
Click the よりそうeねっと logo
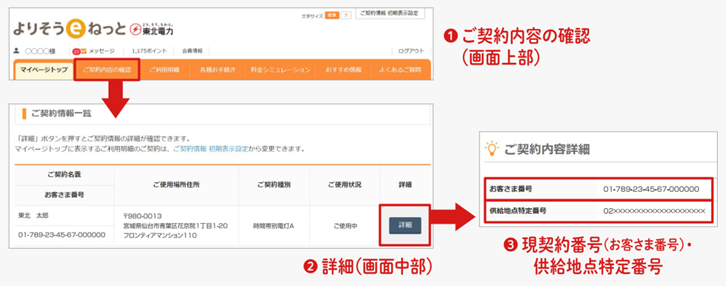(70, 30)
